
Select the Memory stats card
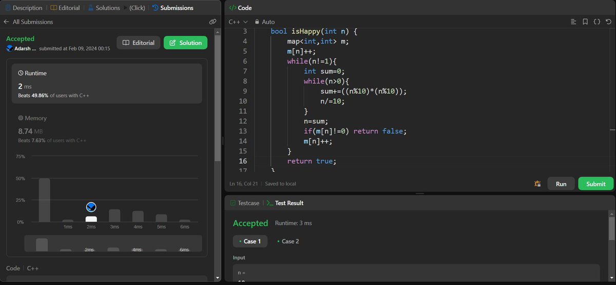tap(107, 129)
